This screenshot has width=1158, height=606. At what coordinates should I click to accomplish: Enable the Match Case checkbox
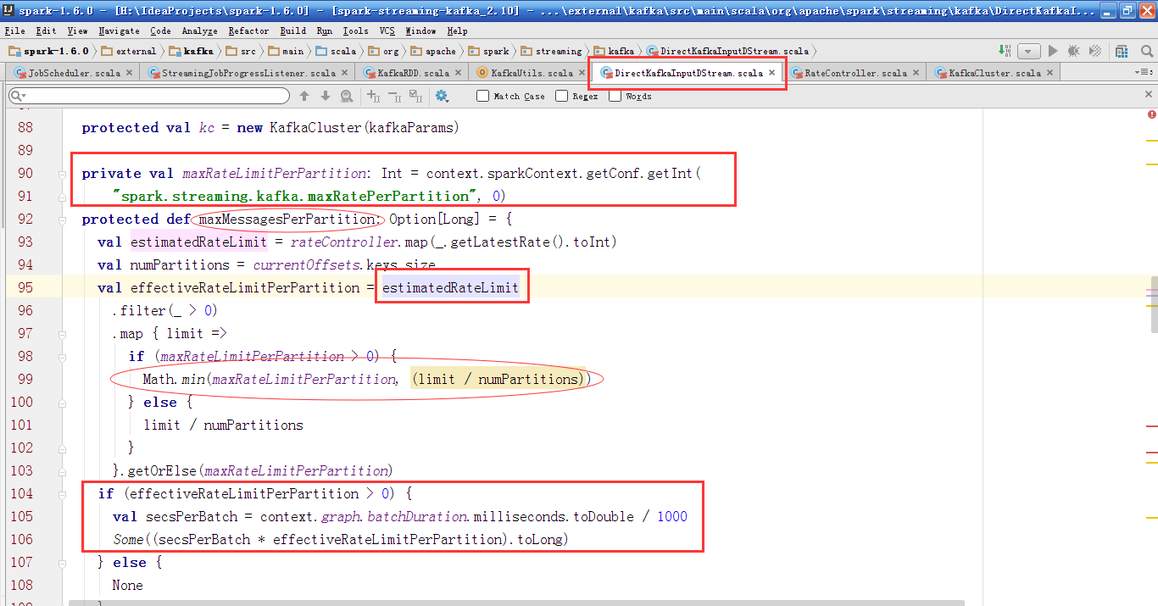[x=483, y=96]
